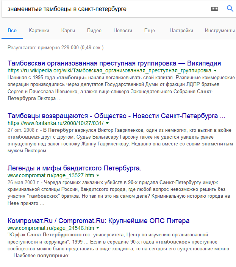The height and width of the screenshot is (267, 236).
Task: Click snippet text starting Начиная с 1995 года
Action: point(121,88)
